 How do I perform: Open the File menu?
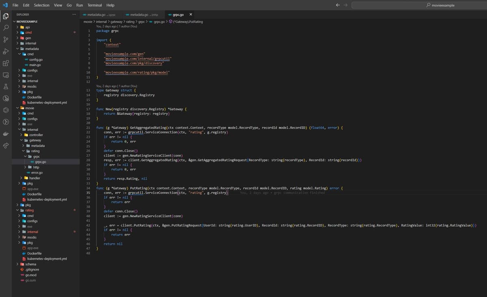pos(15,5)
